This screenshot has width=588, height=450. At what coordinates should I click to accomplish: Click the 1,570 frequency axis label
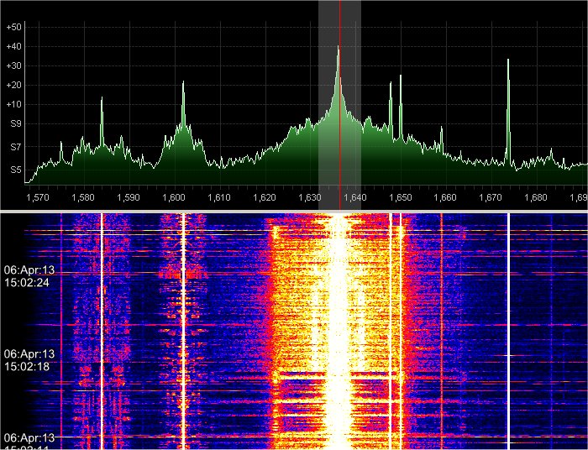coord(38,198)
